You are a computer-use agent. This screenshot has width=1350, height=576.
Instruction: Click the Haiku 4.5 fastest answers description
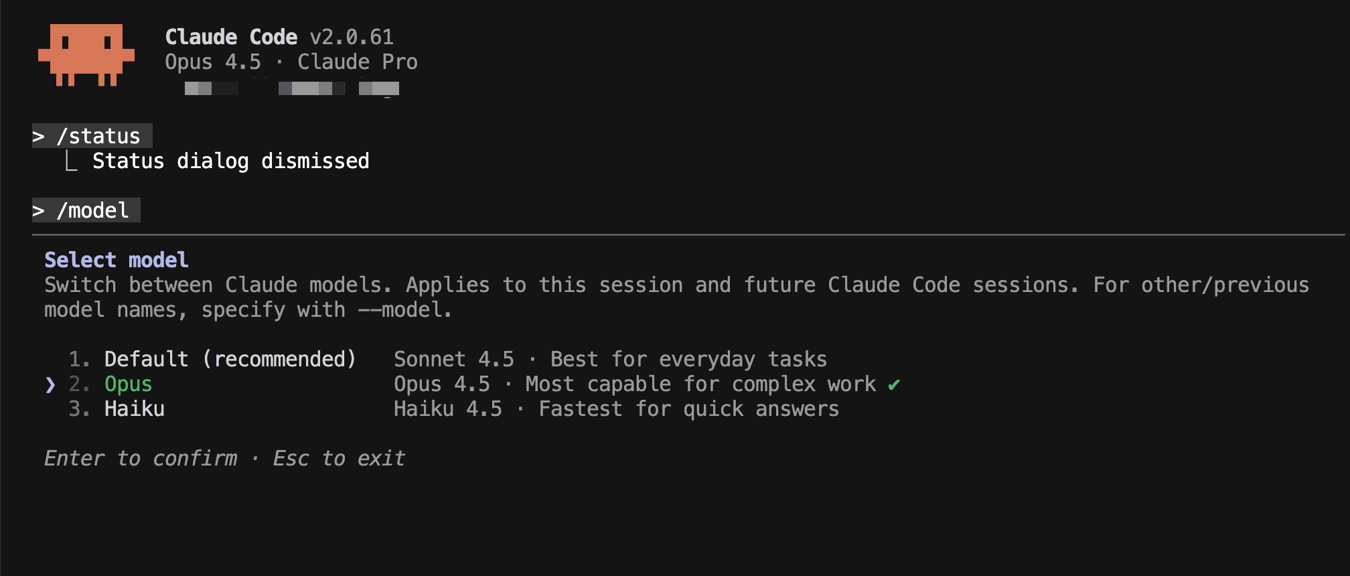click(615, 409)
